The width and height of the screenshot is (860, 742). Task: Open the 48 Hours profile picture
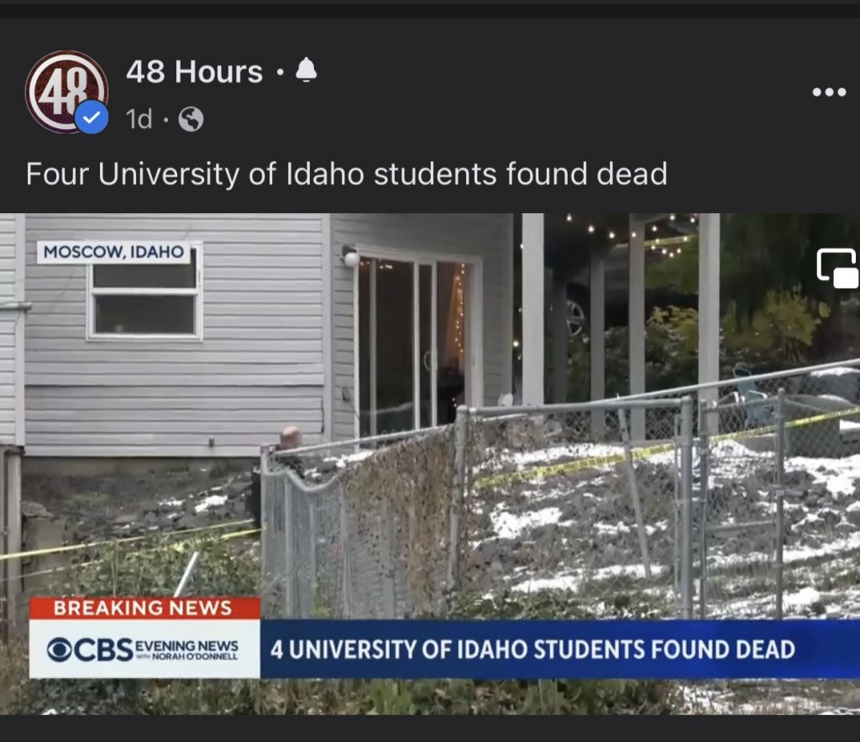click(66, 91)
